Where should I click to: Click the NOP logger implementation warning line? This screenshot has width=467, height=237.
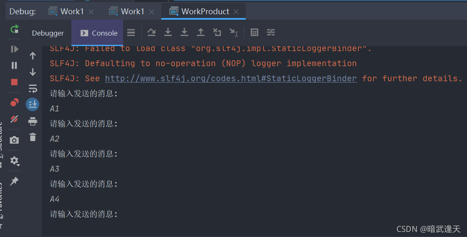203,63
